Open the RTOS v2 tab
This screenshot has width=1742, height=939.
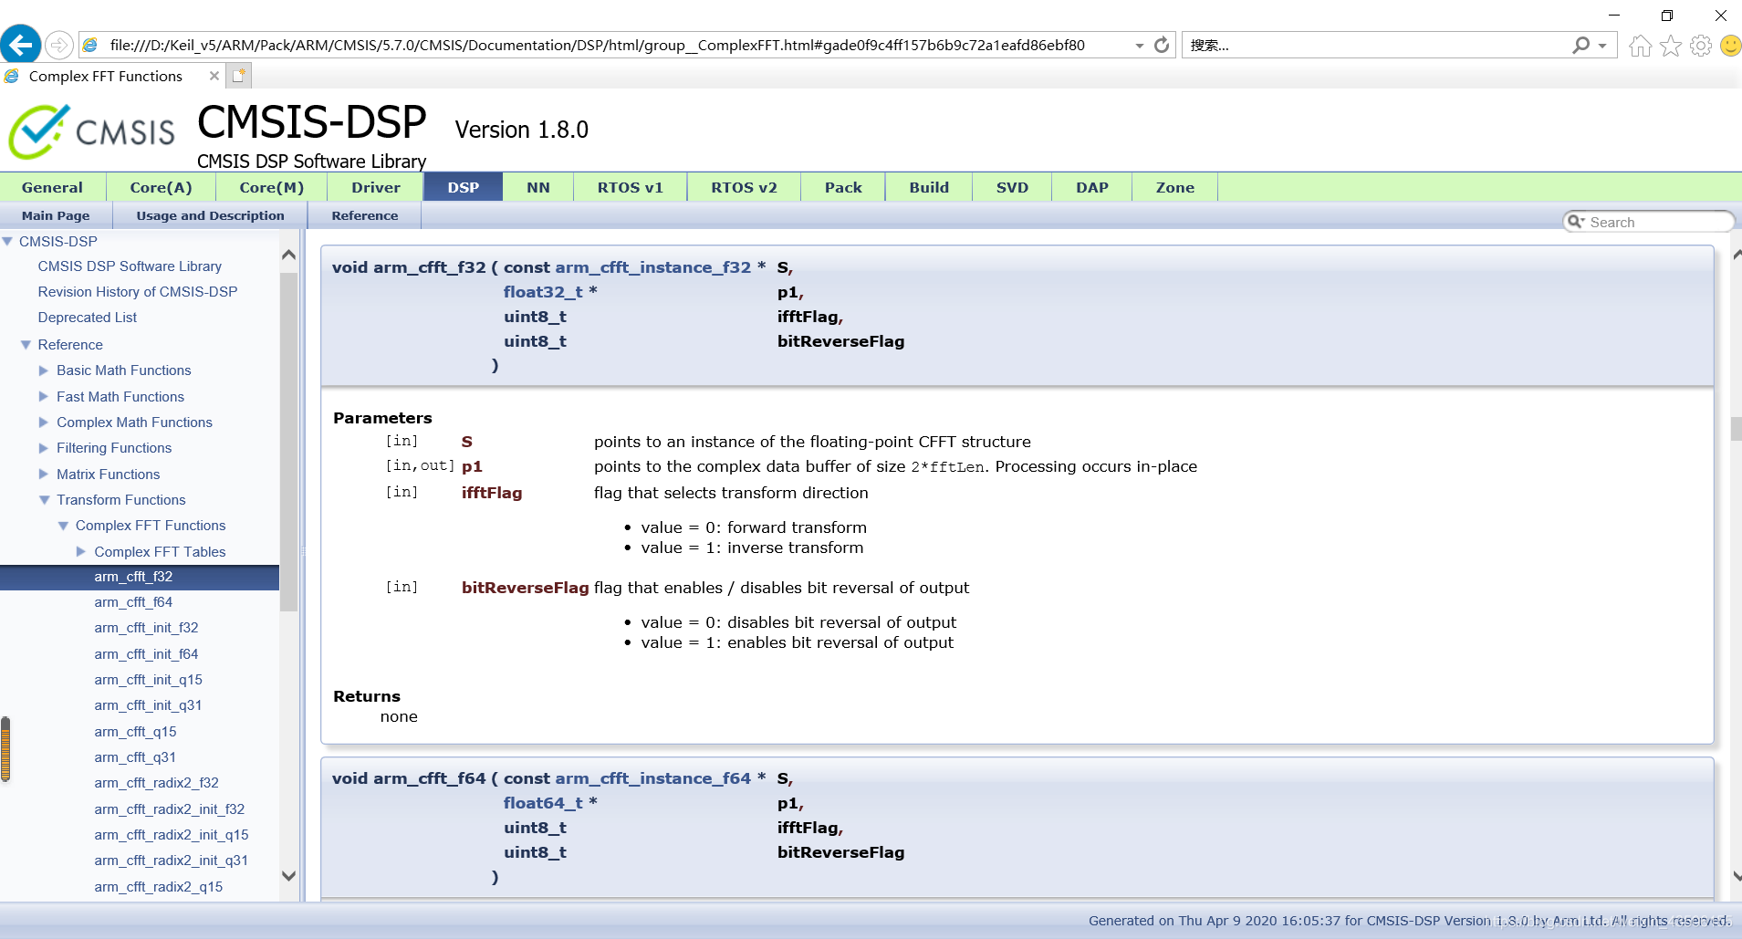coord(744,187)
